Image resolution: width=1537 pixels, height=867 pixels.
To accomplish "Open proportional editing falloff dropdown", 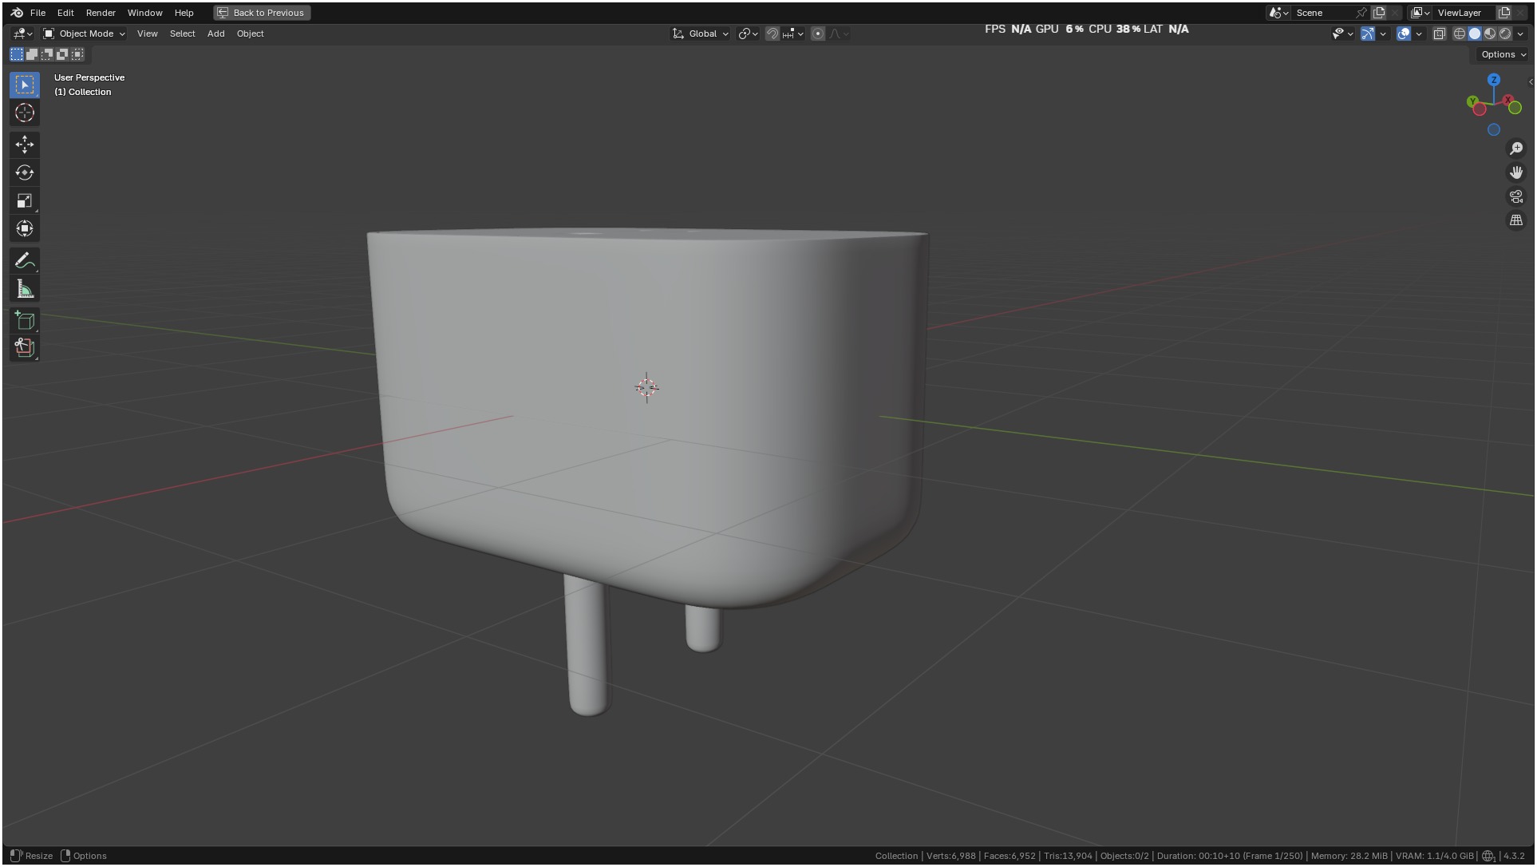I will tap(839, 34).
